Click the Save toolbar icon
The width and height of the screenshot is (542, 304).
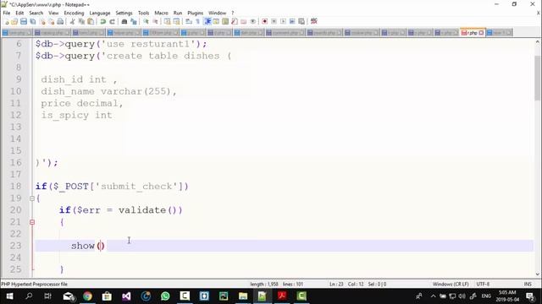coord(24,22)
